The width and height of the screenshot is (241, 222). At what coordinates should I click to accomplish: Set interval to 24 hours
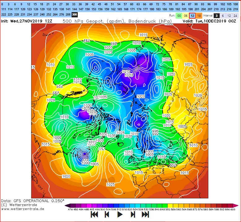pos(235,16)
